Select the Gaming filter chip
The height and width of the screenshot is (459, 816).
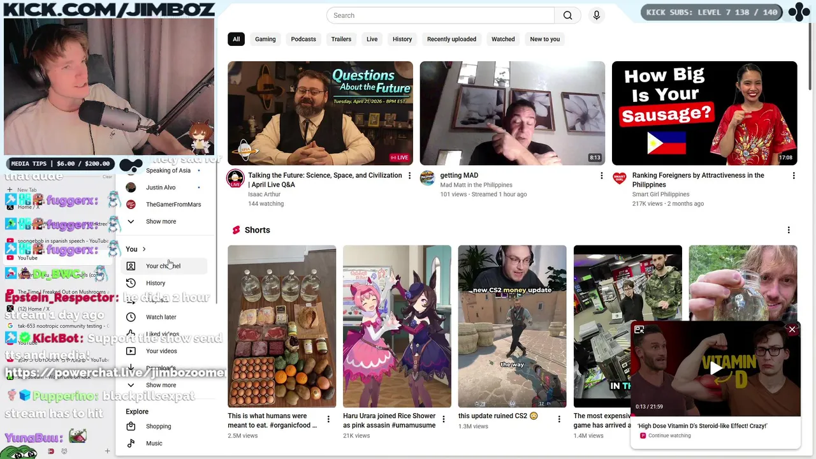[265, 39]
